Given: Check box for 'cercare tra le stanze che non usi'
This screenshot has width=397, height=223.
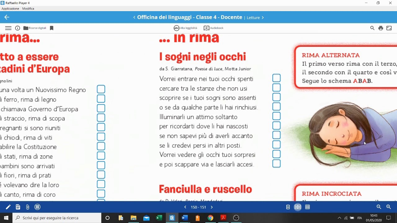Looking at the screenshot, I should point(276,88).
